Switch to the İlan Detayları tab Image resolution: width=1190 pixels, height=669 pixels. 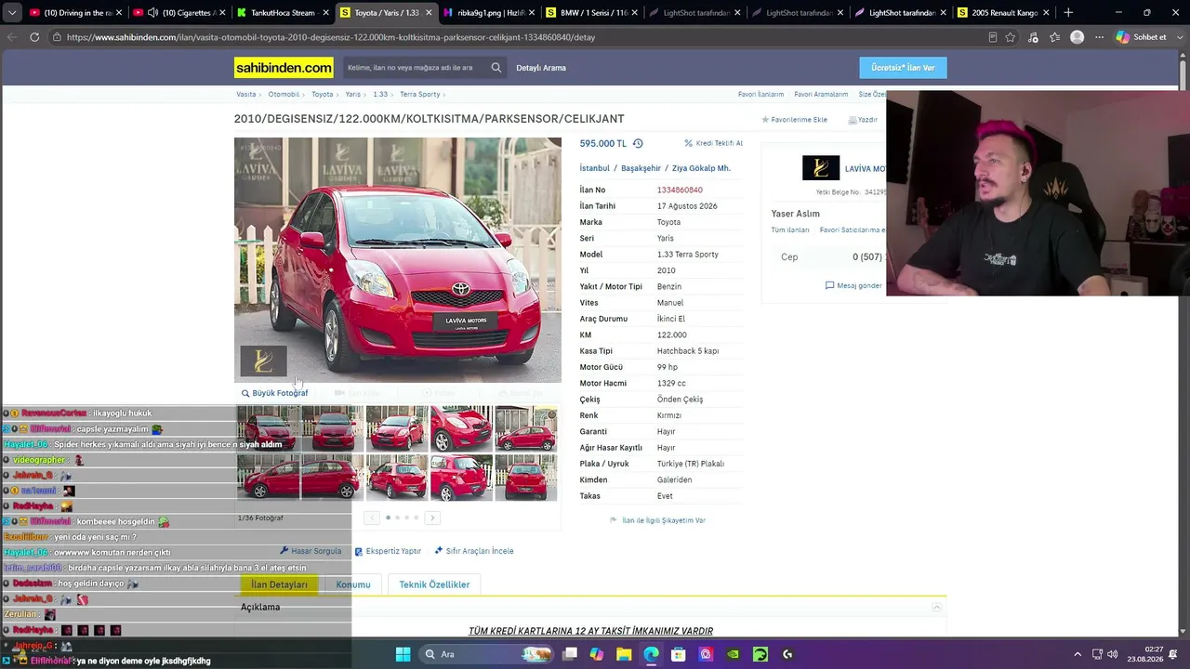click(279, 584)
